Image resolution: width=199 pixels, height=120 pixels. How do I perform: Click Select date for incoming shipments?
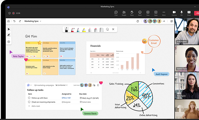86,102
